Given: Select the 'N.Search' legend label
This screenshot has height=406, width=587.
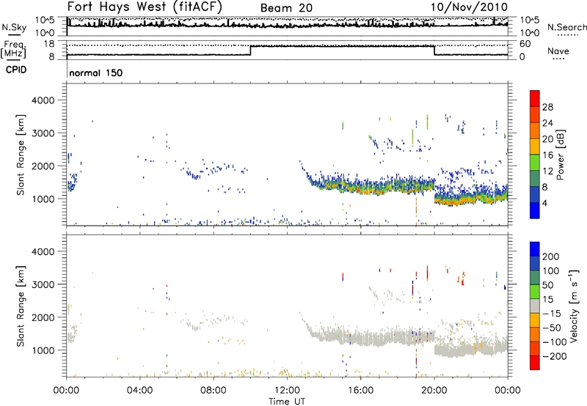Looking at the screenshot, I should tap(567, 27).
